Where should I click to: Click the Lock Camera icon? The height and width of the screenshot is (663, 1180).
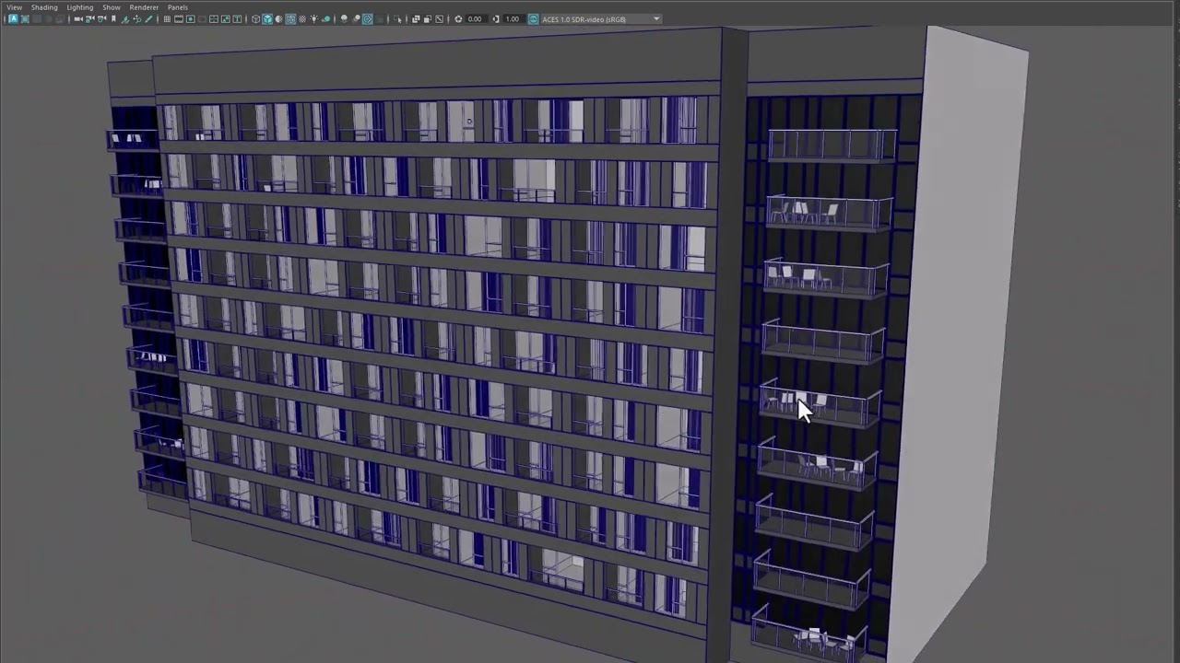tap(90, 18)
